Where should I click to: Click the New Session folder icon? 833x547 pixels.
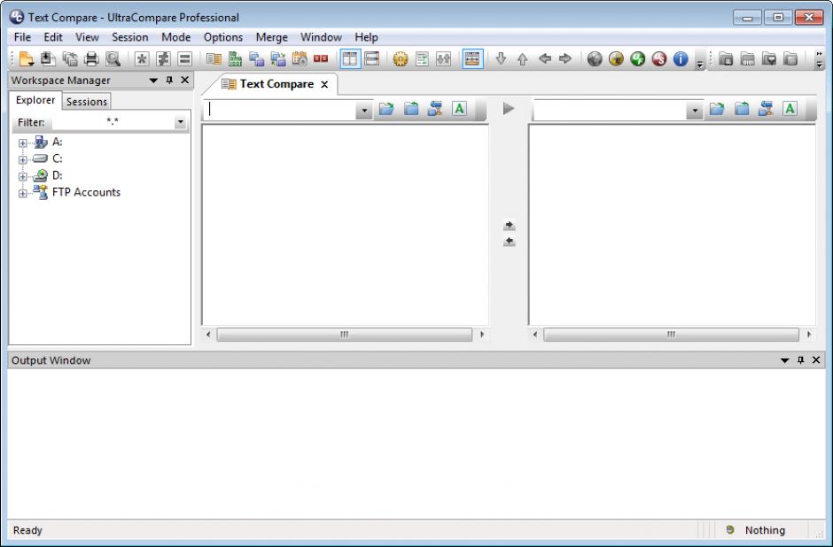[x=27, y=59]
